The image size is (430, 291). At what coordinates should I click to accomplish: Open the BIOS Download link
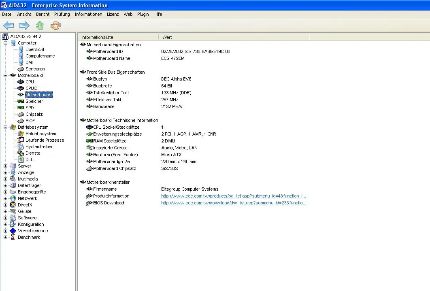pyautogui.click(x=233, y=203)
